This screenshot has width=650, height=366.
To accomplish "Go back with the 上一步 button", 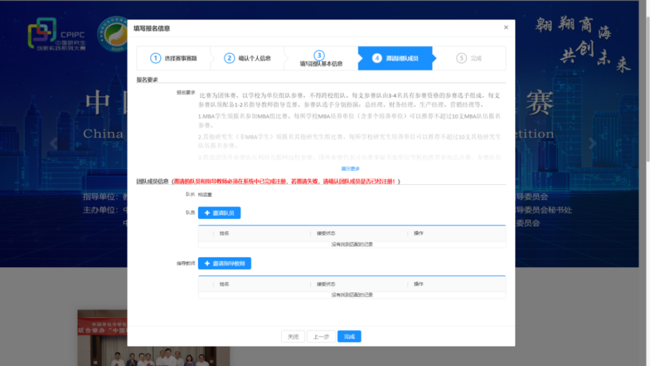I will pos(321,337).
